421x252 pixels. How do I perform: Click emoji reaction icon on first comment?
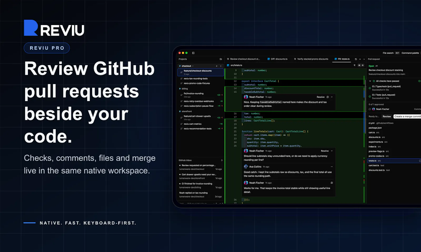[328, 97]
